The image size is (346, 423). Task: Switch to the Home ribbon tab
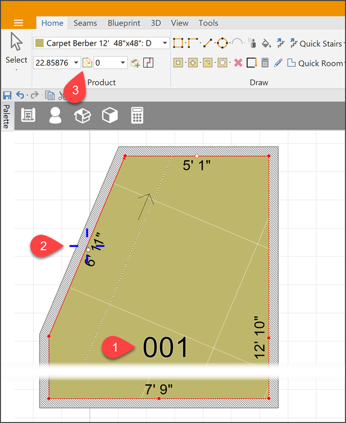tap(53, 23)
